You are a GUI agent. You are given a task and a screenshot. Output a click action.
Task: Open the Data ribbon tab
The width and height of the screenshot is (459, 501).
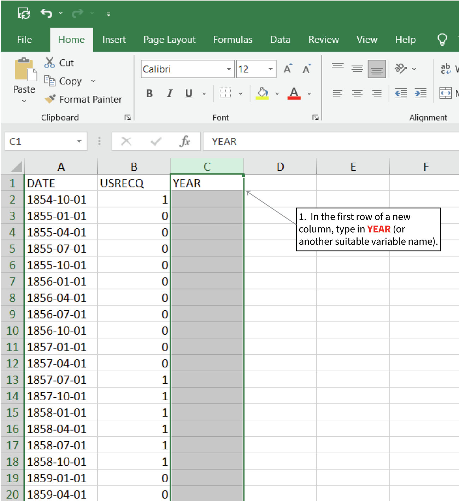[280, 40]
